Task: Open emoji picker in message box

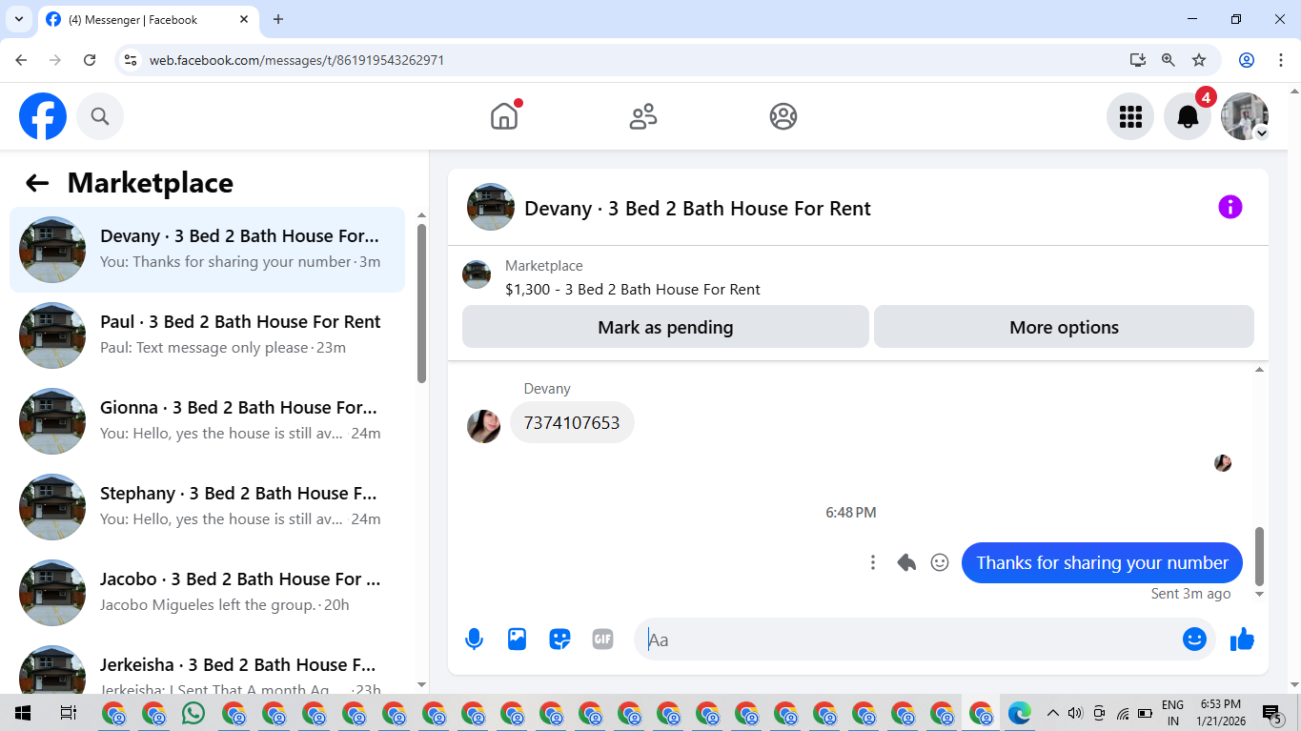Action: [x=1194, y=640]
